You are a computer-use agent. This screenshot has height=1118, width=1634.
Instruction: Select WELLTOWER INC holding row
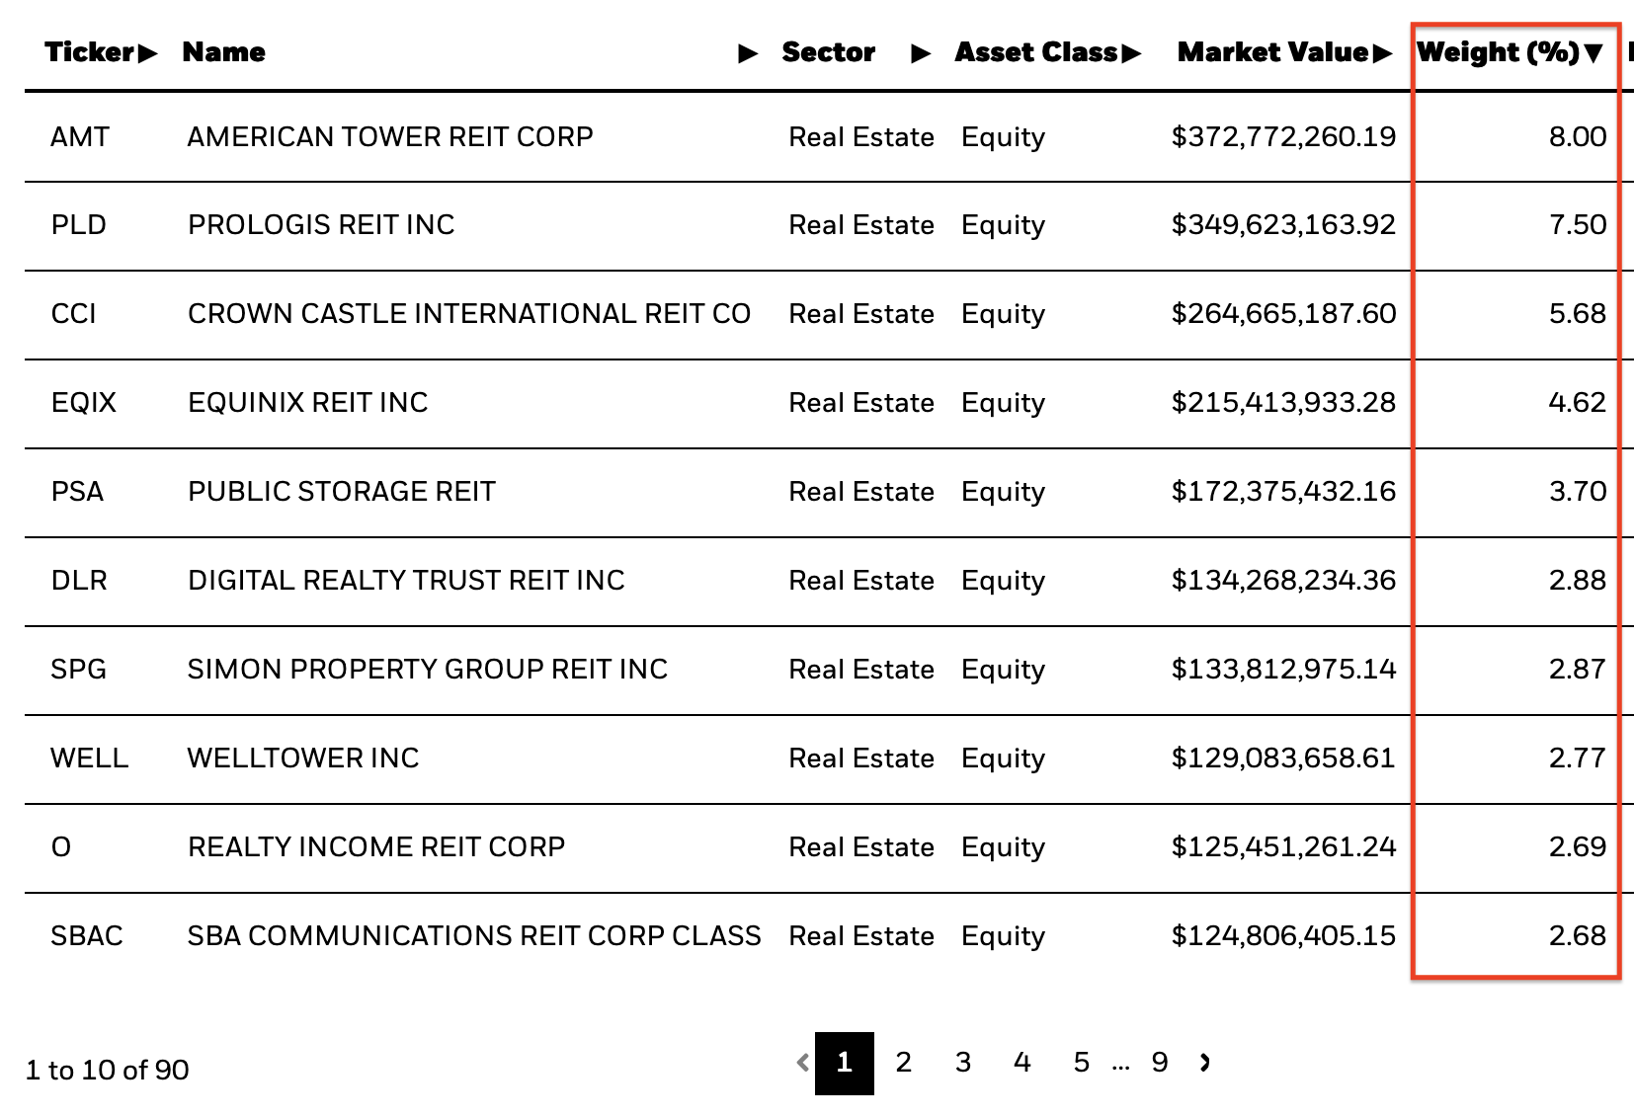click(303, 759)
